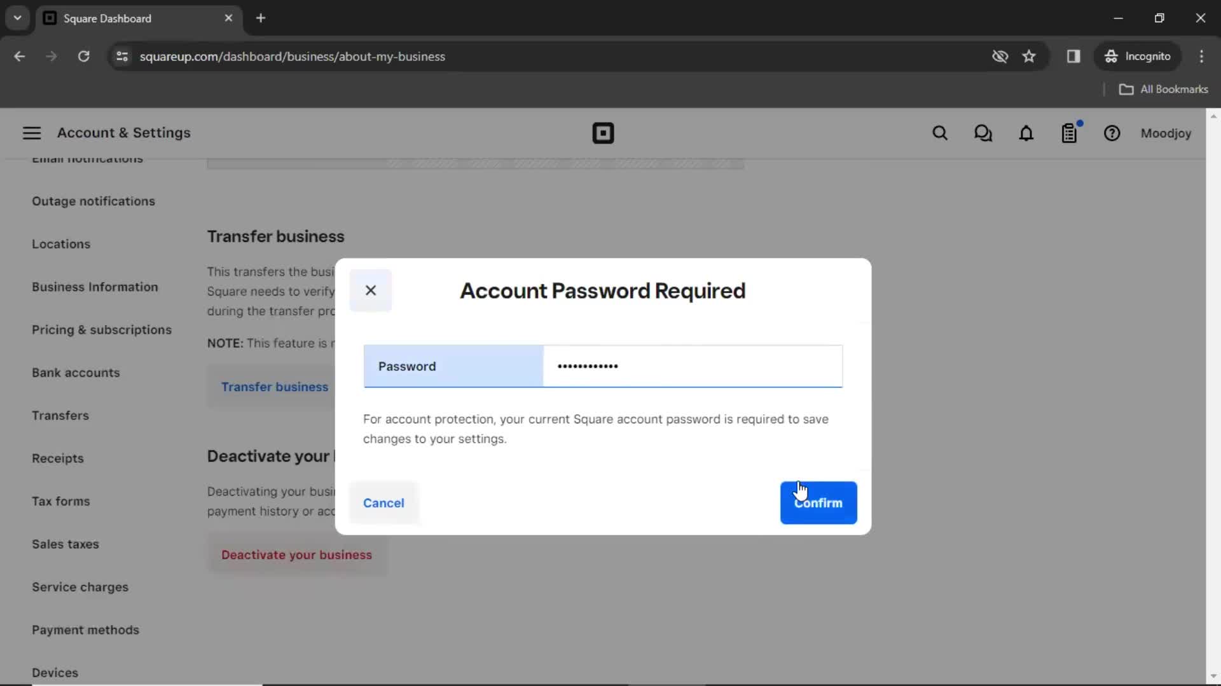Expand Sales taxes in sidebar
This screenshot has width=1221, height=686.
[x=66, y=544]
